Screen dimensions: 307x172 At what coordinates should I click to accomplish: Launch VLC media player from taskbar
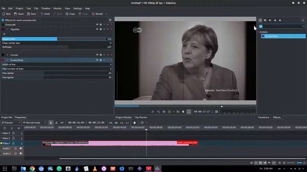tap(95, 169)
